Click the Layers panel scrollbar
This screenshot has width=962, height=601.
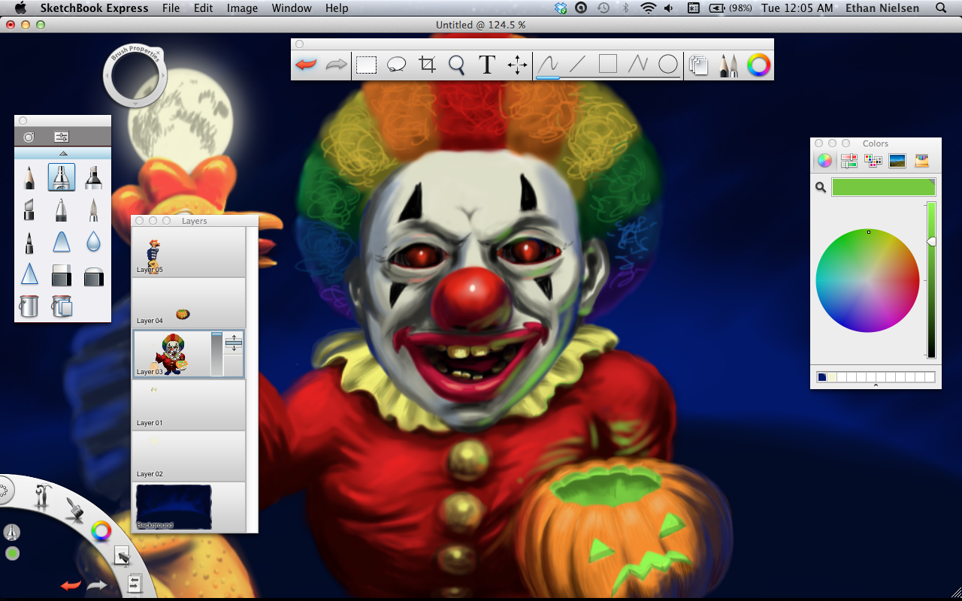click(x=252, y=379)
